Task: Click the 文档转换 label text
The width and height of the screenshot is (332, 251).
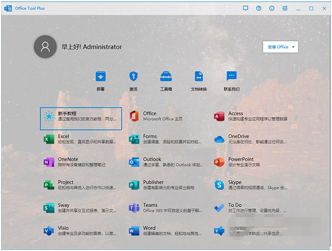Action: [x=199, y=89]
